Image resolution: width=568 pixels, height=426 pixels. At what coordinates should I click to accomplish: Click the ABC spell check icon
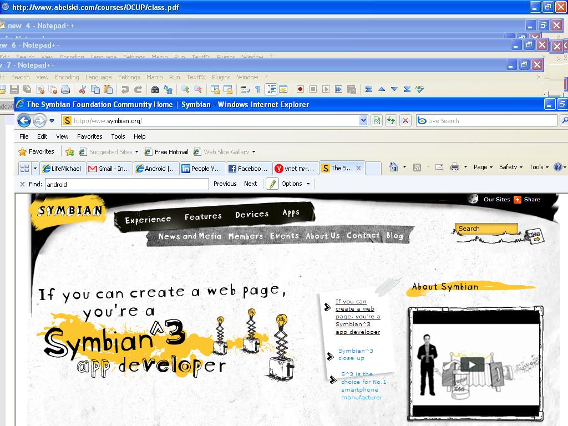tap(419, 89)
